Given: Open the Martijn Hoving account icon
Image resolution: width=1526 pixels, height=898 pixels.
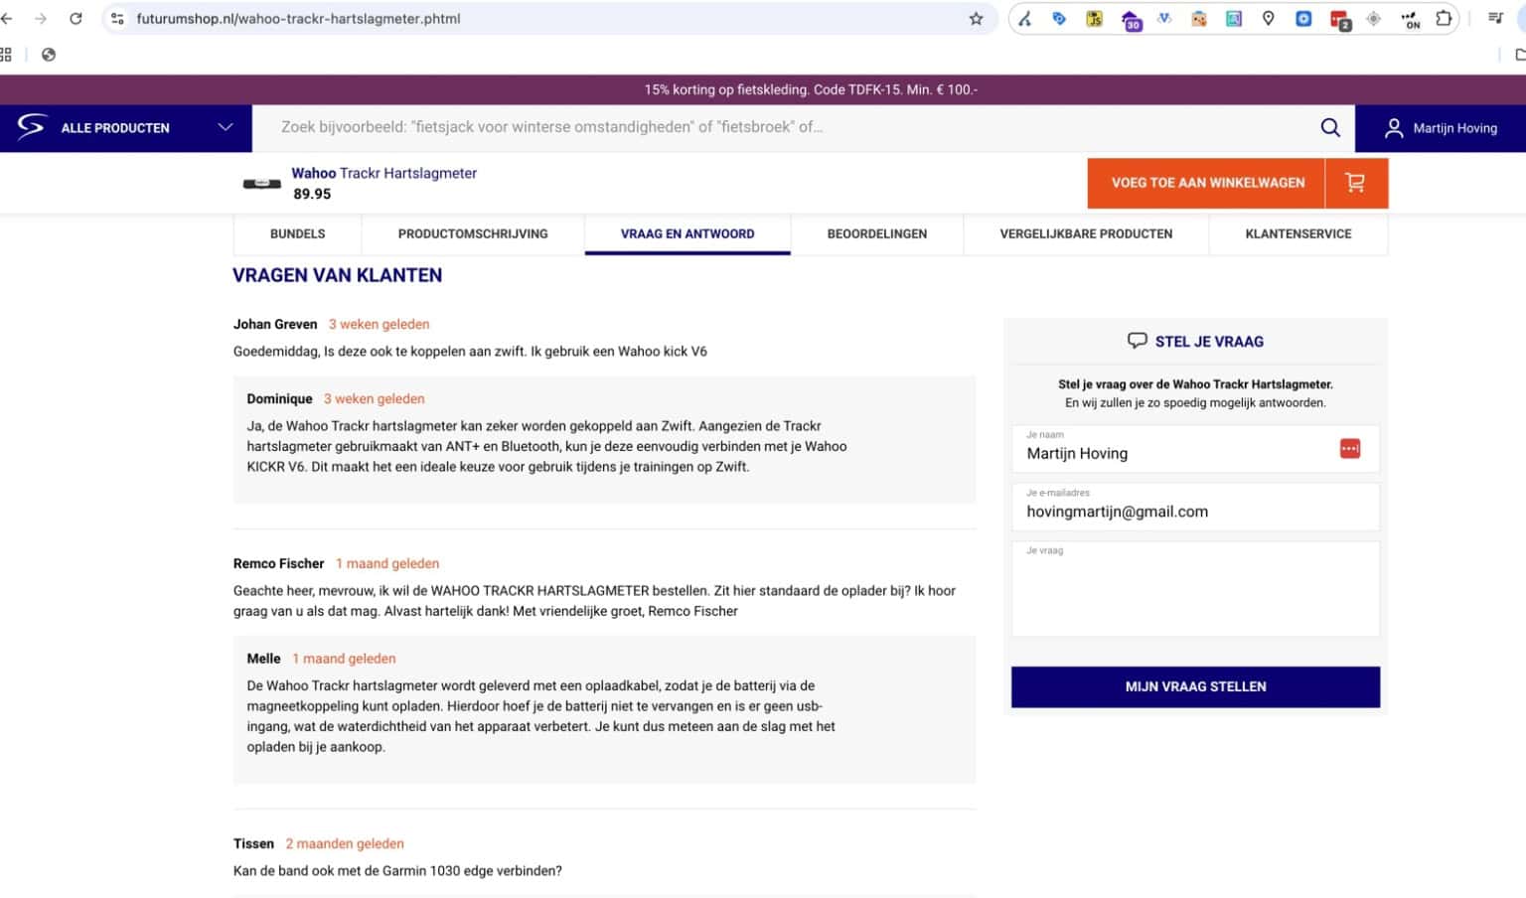Looking at the screenshot, I should pos(1394,128).
